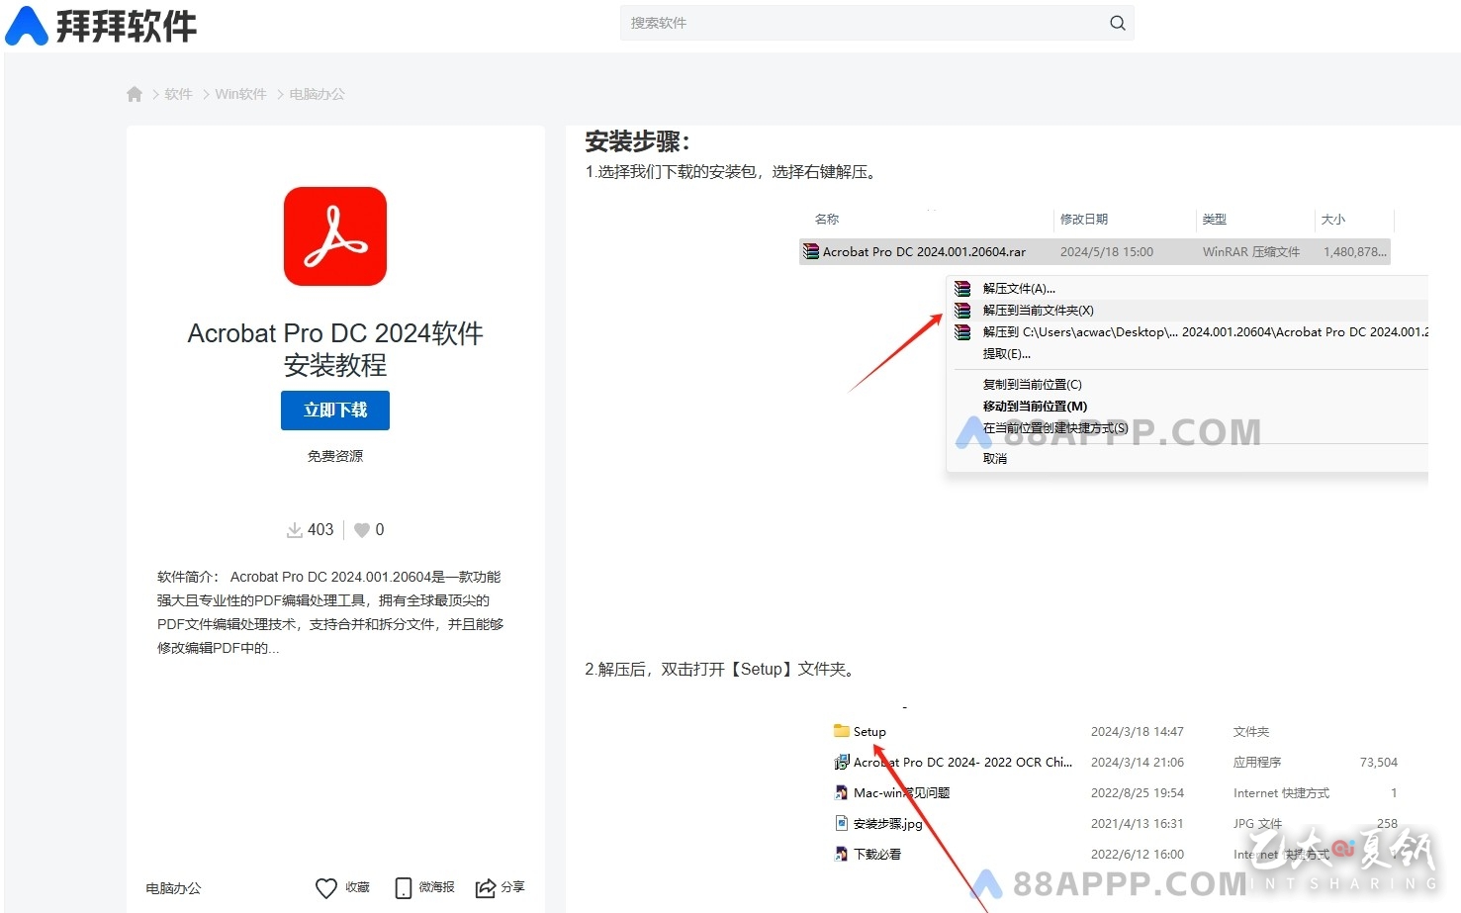Like the software with heart icon

[x=362, y=530]
